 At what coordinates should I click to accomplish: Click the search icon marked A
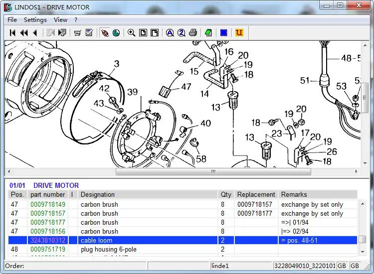(170, 33)
